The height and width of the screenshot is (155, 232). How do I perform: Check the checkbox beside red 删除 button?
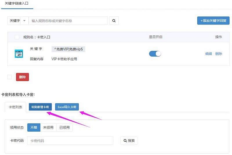coord(10,77)
